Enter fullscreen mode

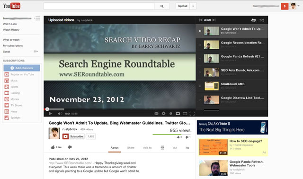point(192,114)
